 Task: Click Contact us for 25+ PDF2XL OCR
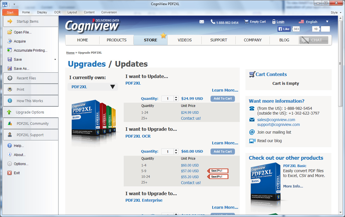click(191, 183)
